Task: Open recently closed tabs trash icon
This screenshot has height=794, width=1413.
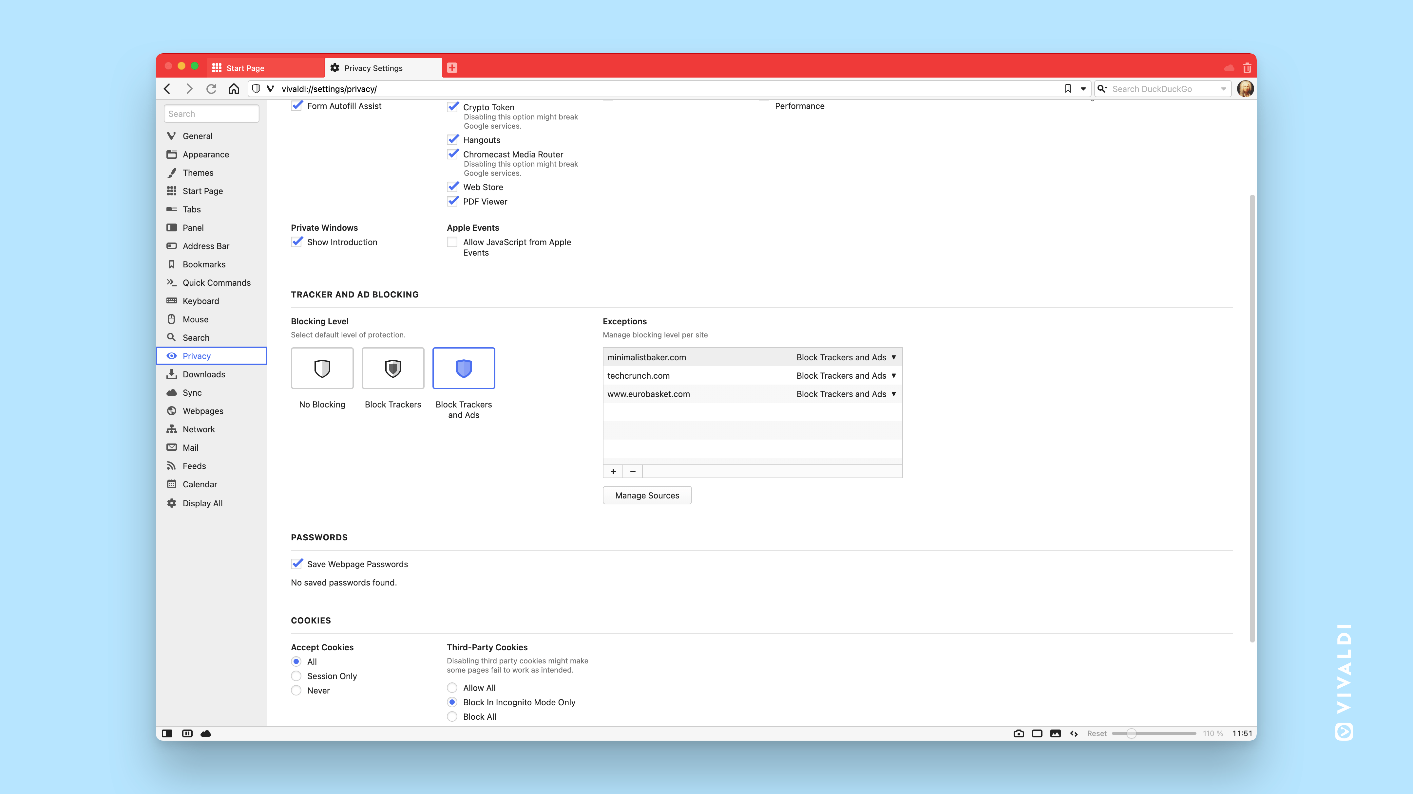Action: (x=1247, y=67)
